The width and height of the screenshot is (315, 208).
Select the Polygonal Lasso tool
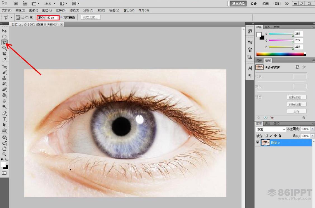click(x=4, y=42)
